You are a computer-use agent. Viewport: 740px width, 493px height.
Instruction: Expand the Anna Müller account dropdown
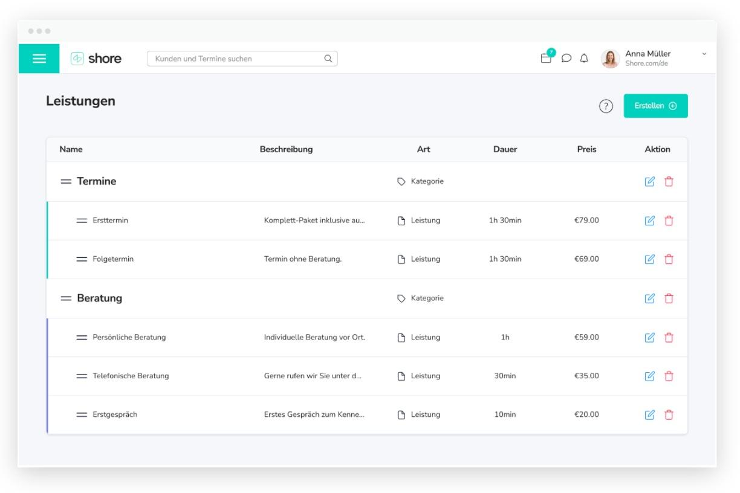(x=704, y=54)
